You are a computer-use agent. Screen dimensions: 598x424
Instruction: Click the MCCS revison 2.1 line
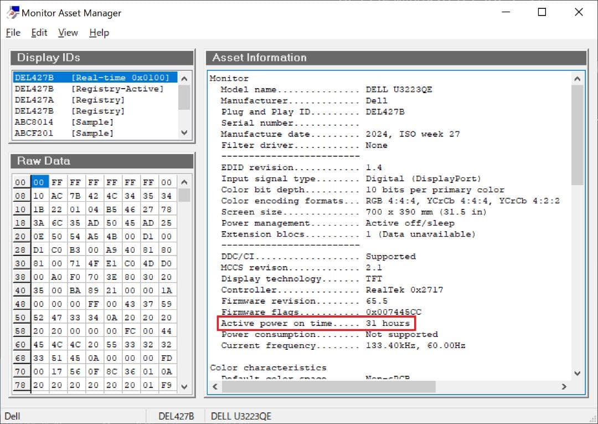pos(301,268)
